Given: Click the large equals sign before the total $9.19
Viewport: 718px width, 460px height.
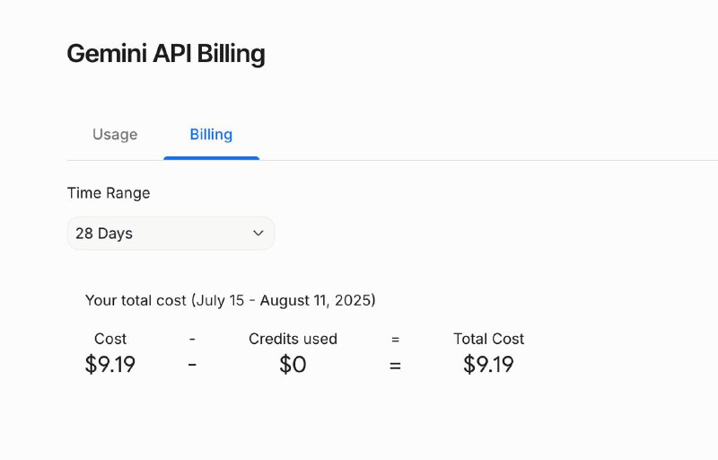Looking at the screenshot, I should (395, 366).
